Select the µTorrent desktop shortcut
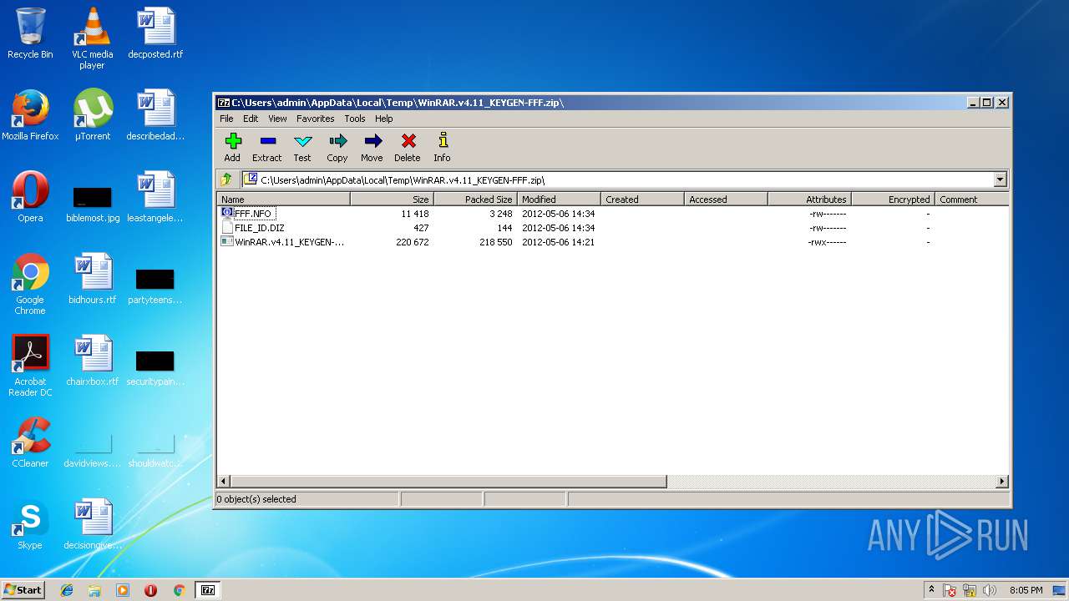The image size is (1069, 601). tap(92, 114)
